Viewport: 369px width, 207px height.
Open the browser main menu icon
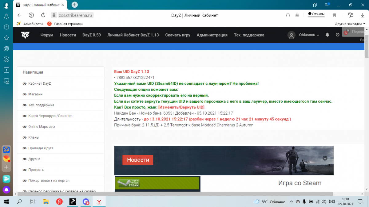327,5
